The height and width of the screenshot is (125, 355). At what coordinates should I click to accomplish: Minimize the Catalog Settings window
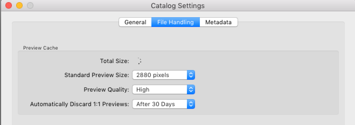coord(19,5)
